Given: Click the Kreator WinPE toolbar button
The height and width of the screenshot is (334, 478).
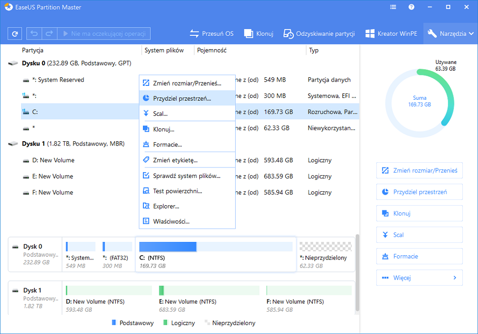Looking at the screenshot, I should (391, 33).
